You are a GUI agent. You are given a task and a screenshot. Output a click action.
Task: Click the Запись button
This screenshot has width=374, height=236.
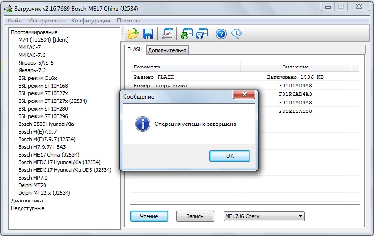(x=195, y=216)
